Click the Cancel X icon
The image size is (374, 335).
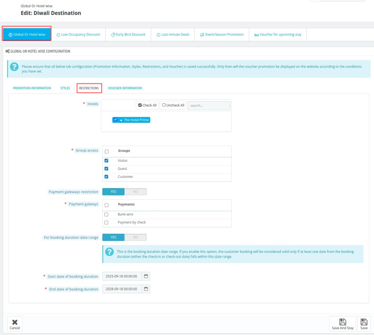(15, 322)
